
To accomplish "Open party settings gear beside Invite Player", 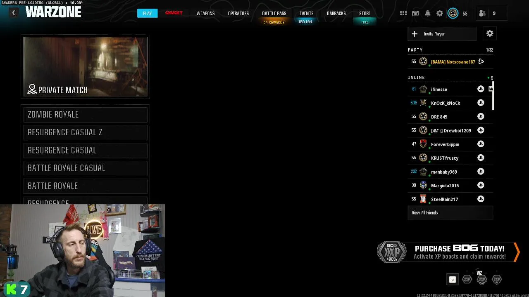I will click(x=490, y=33).
